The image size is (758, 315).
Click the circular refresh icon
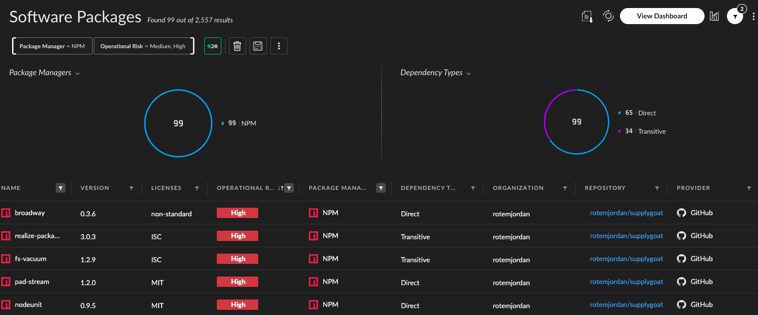(x=608, y=16)
